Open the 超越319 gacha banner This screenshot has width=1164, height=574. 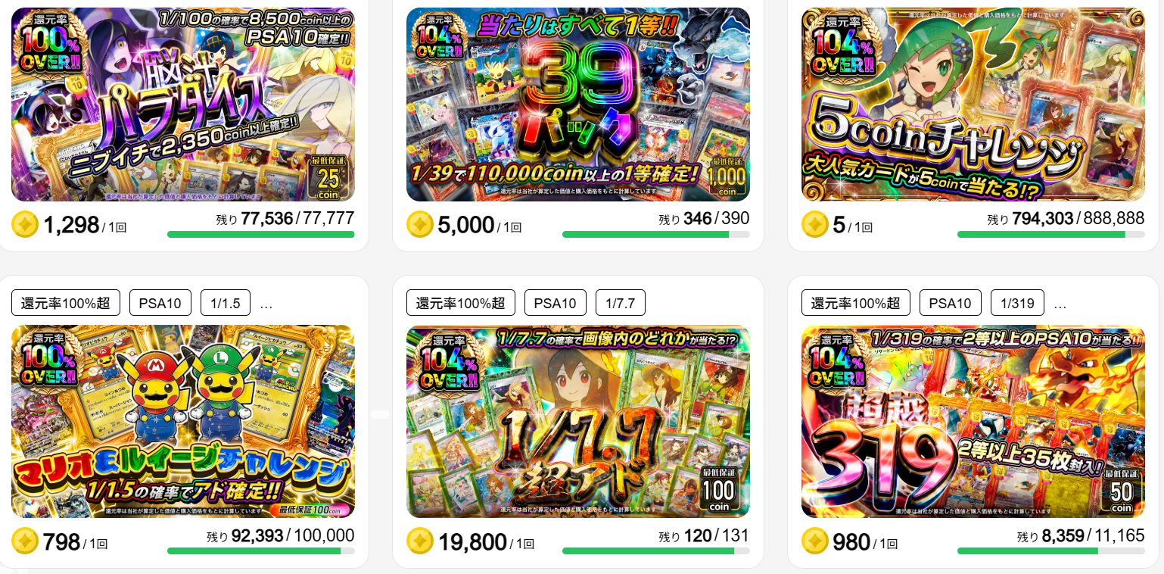coord(973,422)
